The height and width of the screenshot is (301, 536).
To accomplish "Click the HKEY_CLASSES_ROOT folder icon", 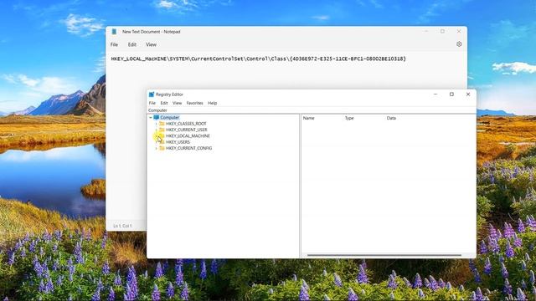I will click(x=162, y=124).
